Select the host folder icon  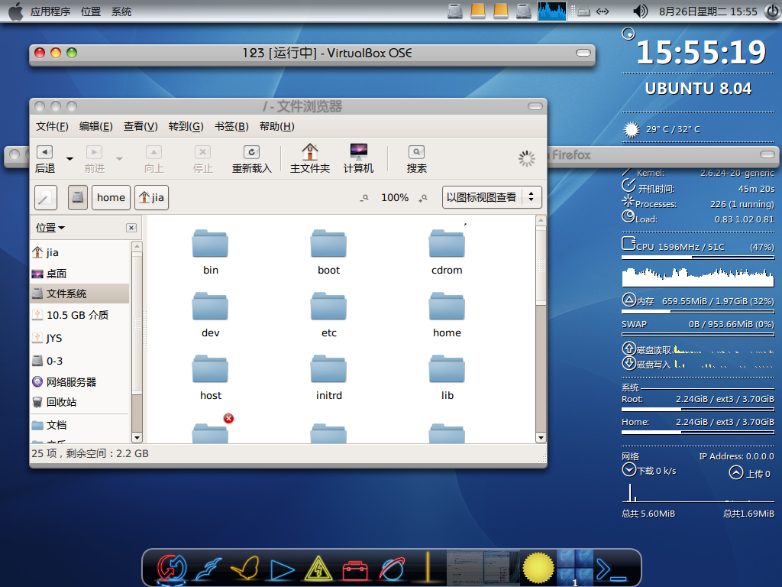coord(210,369)
